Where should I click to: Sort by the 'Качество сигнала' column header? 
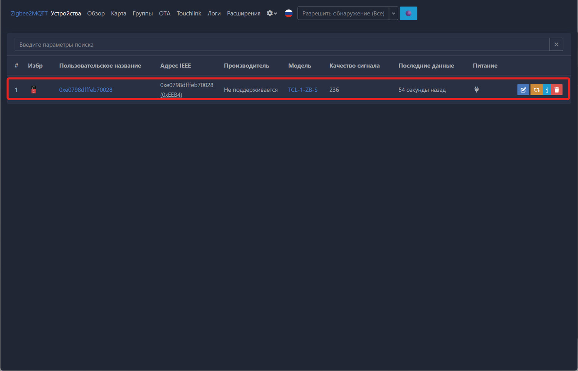(354, 66)
